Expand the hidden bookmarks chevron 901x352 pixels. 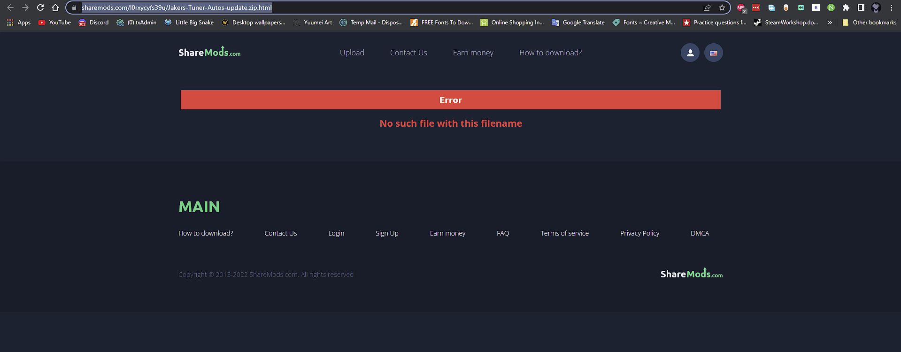click(830, 23)
